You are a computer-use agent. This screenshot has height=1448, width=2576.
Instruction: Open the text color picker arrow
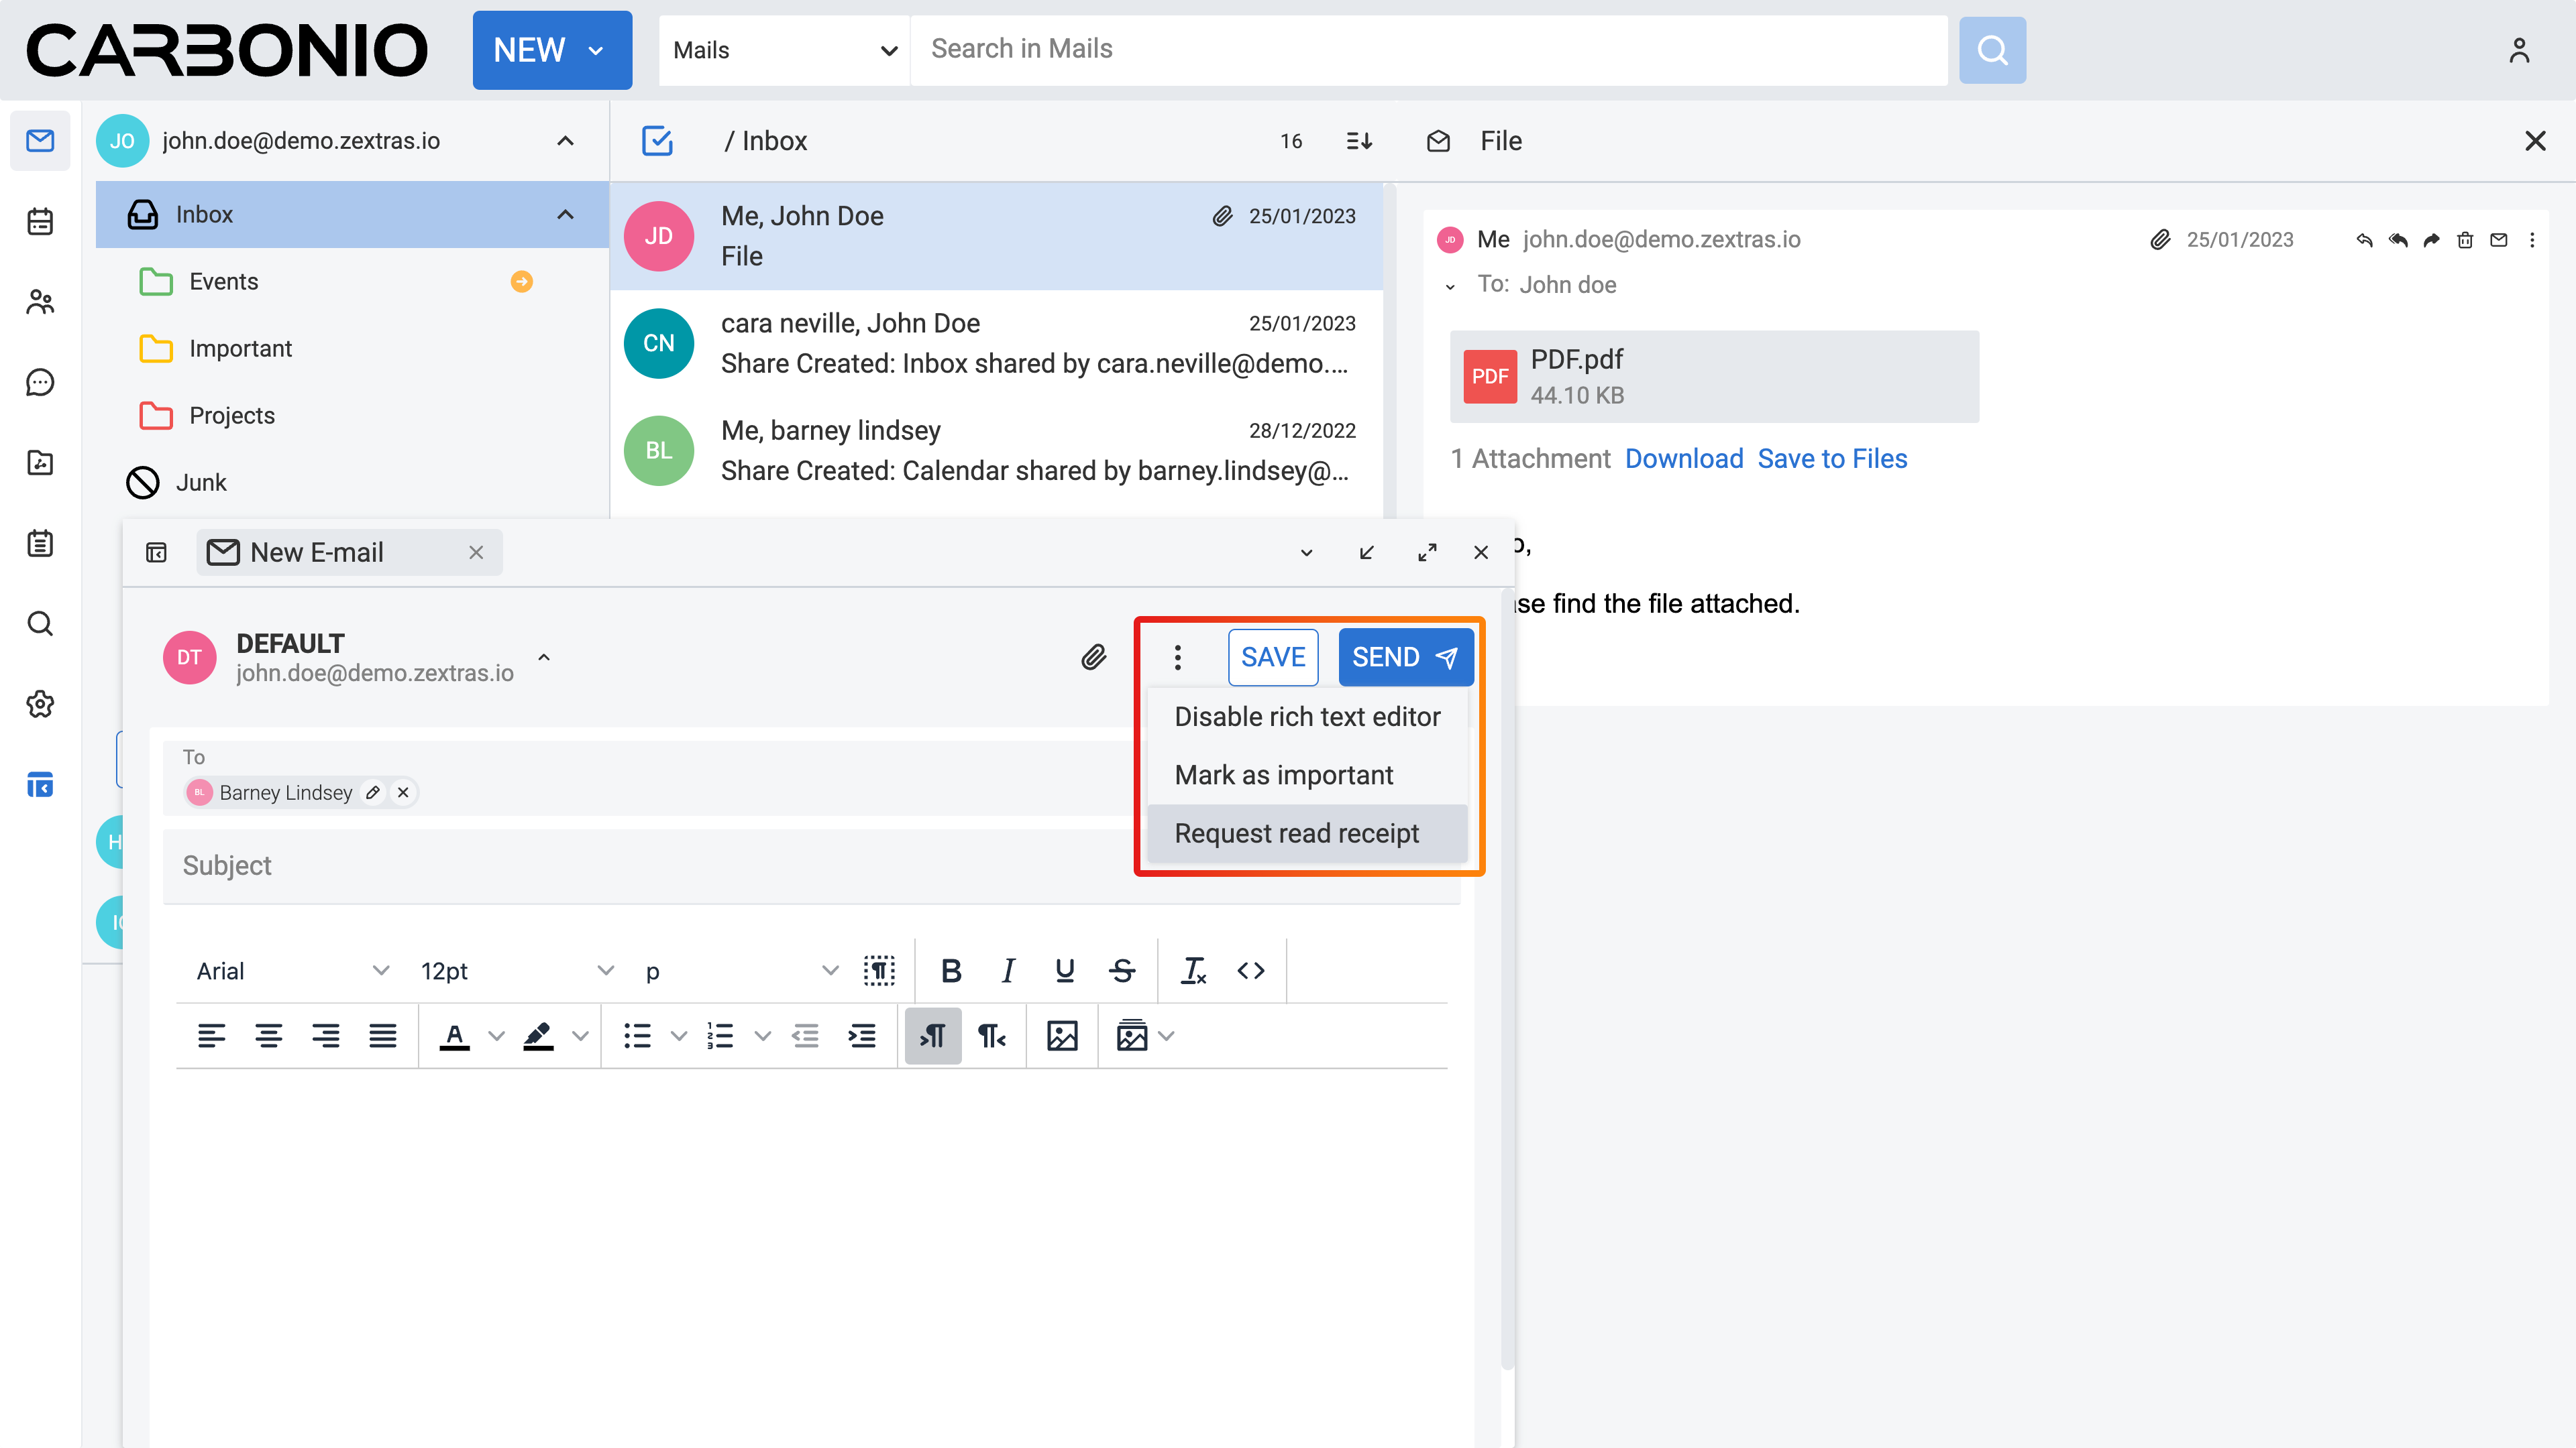pos(496,1036)
